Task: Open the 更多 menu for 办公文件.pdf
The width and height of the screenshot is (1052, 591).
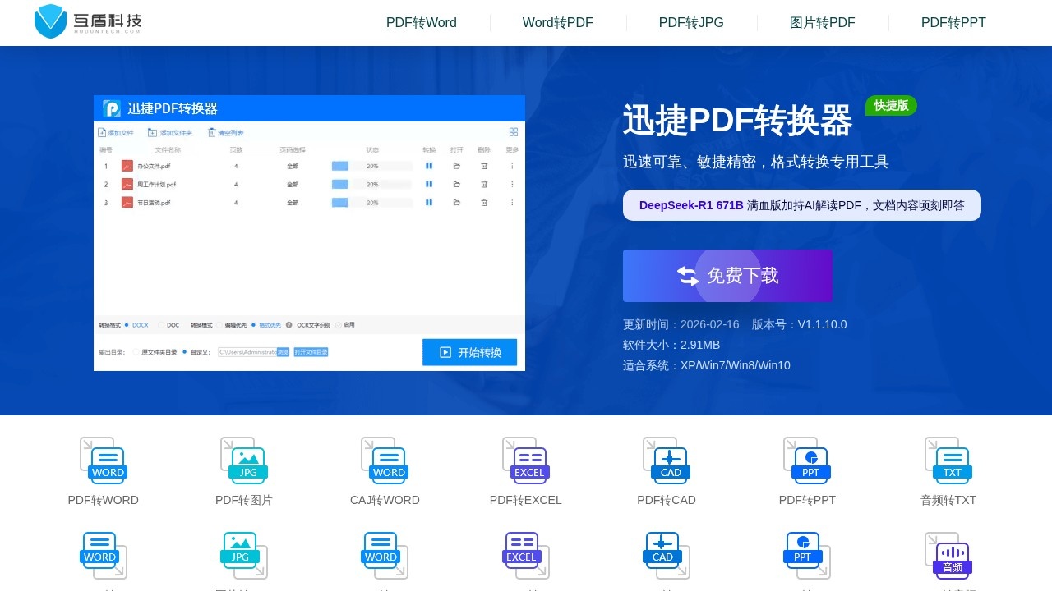Action: tap(511, 166)
